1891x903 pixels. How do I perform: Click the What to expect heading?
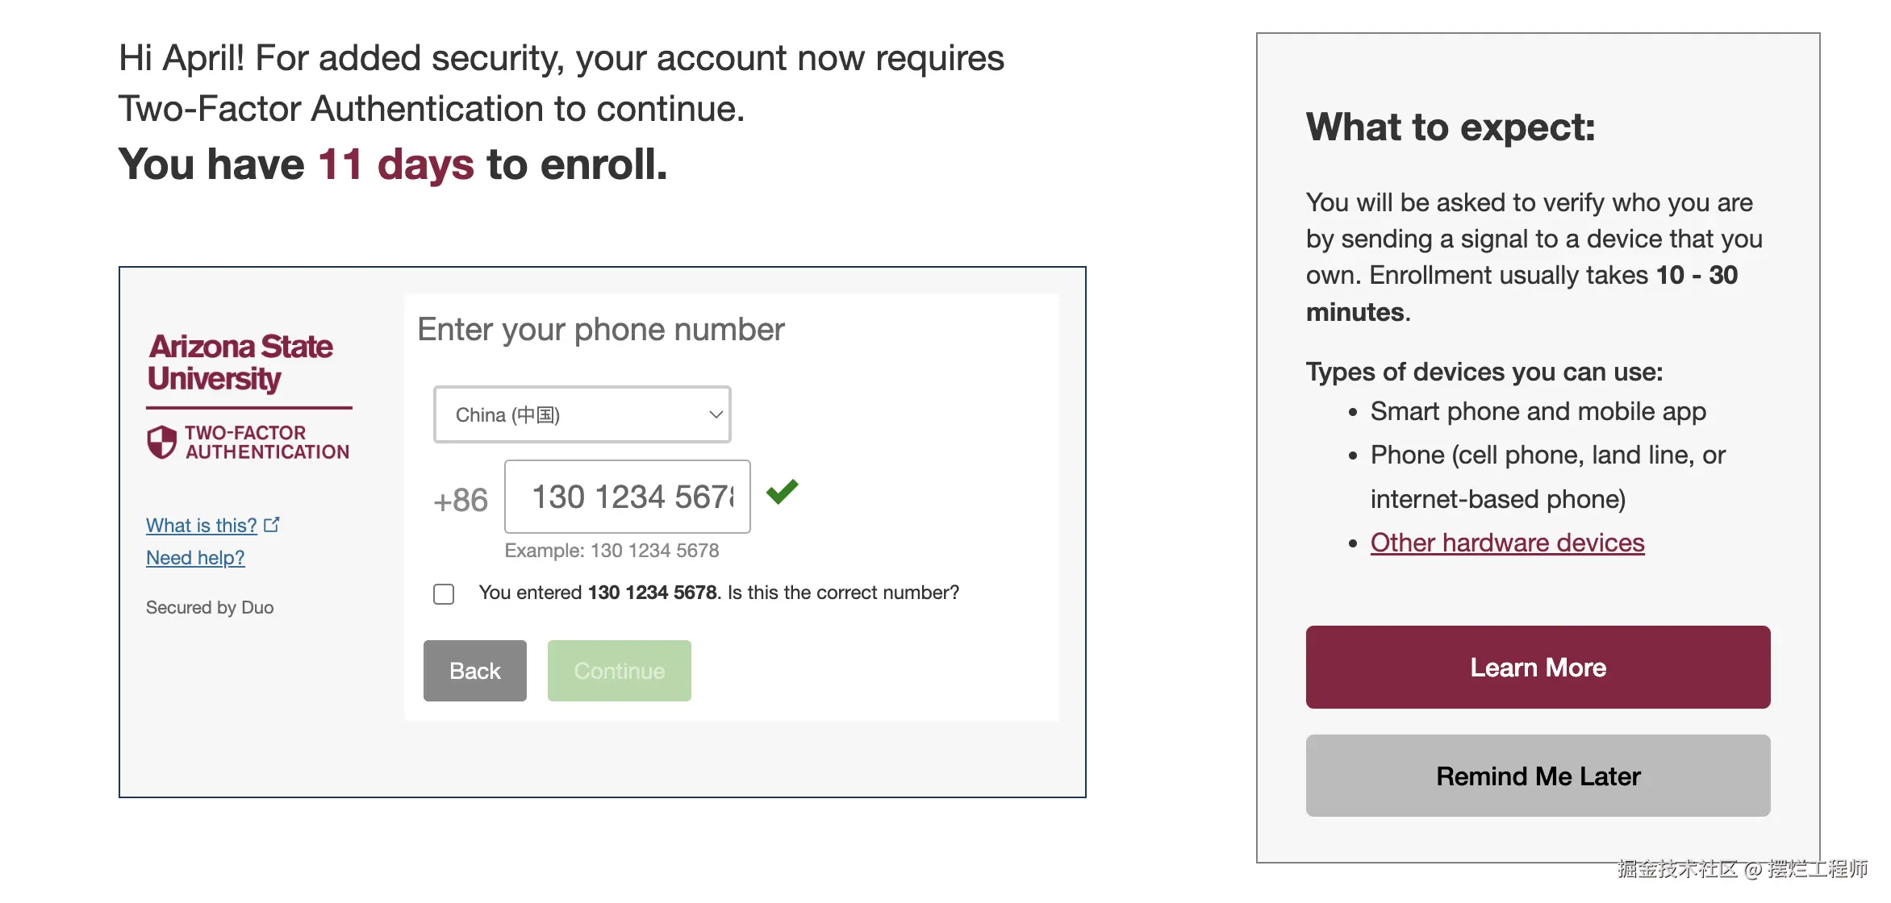point(1451,127)
